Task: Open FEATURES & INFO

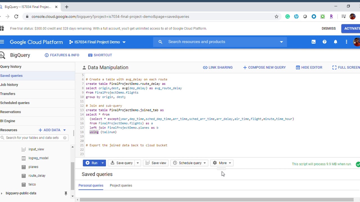Action: [62, 55]
